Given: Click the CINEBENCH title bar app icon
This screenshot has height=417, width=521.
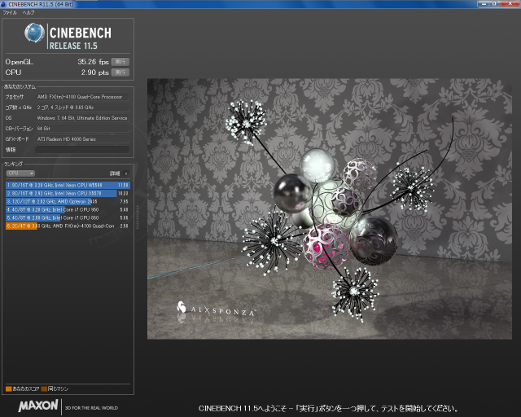Looking at the screenshot, I should 3,4.
